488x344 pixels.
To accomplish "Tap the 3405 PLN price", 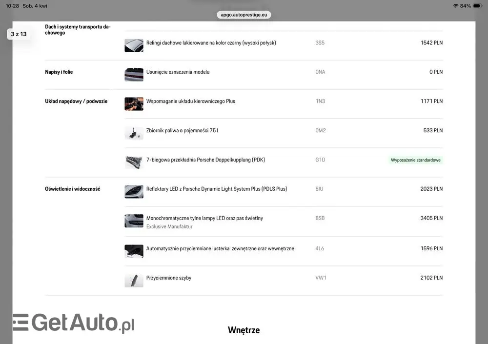I will coord(431,218).
